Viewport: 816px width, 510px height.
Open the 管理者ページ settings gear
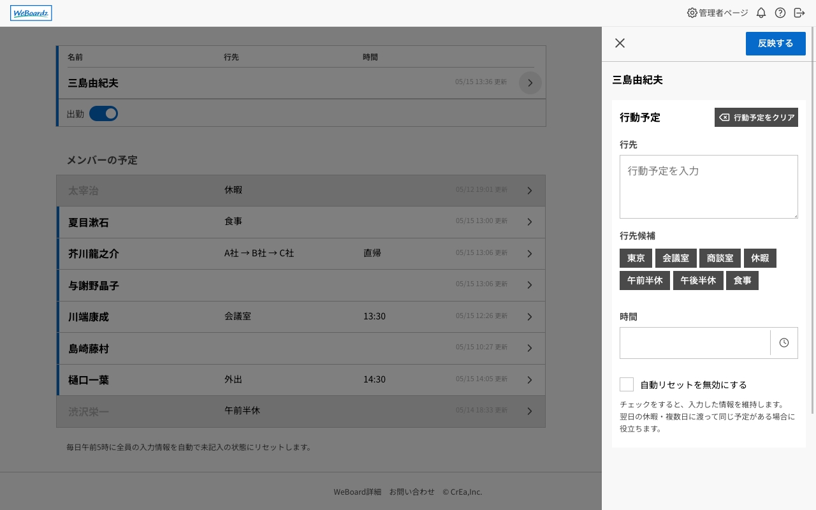point(692,13)
